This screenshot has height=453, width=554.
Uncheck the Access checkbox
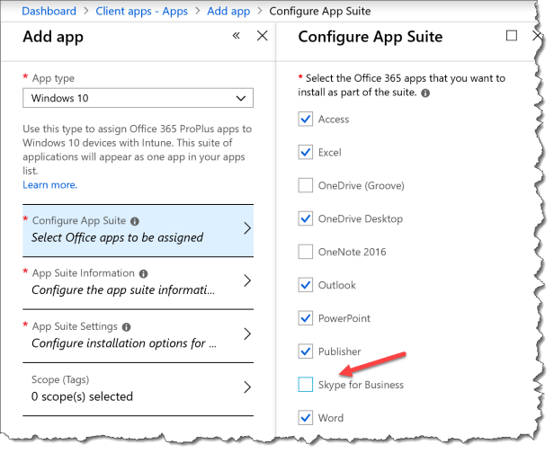point(305,119)
